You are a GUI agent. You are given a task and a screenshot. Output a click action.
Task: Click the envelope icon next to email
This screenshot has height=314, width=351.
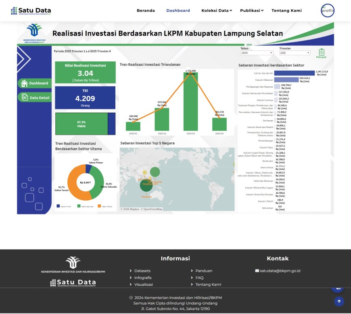(x=257, y=271)
